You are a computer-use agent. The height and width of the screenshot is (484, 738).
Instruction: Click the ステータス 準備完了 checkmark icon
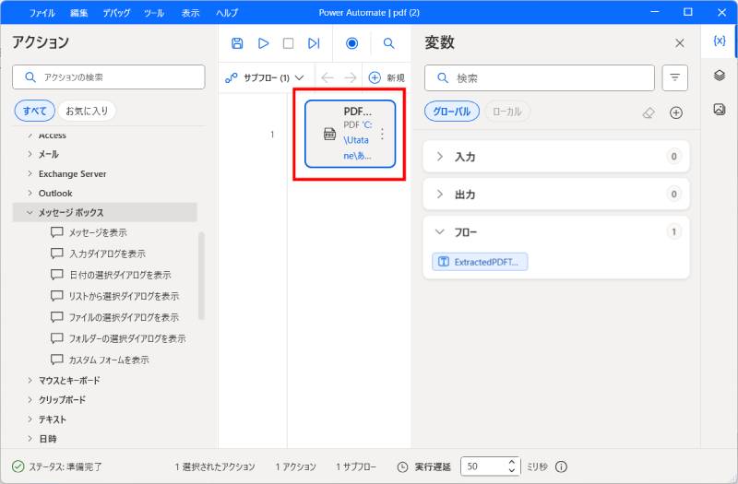pos(18,466)
